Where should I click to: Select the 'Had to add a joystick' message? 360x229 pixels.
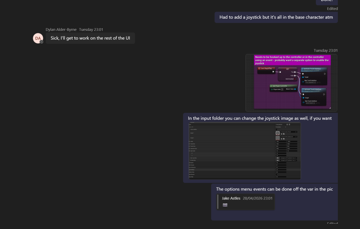(x=276, y=17)
